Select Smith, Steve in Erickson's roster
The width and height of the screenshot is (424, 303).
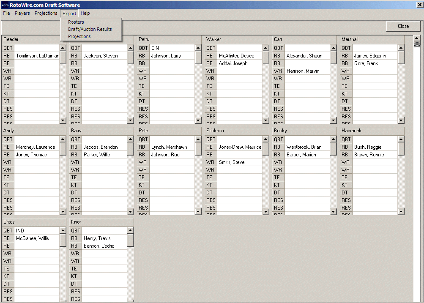coord(240,162)
